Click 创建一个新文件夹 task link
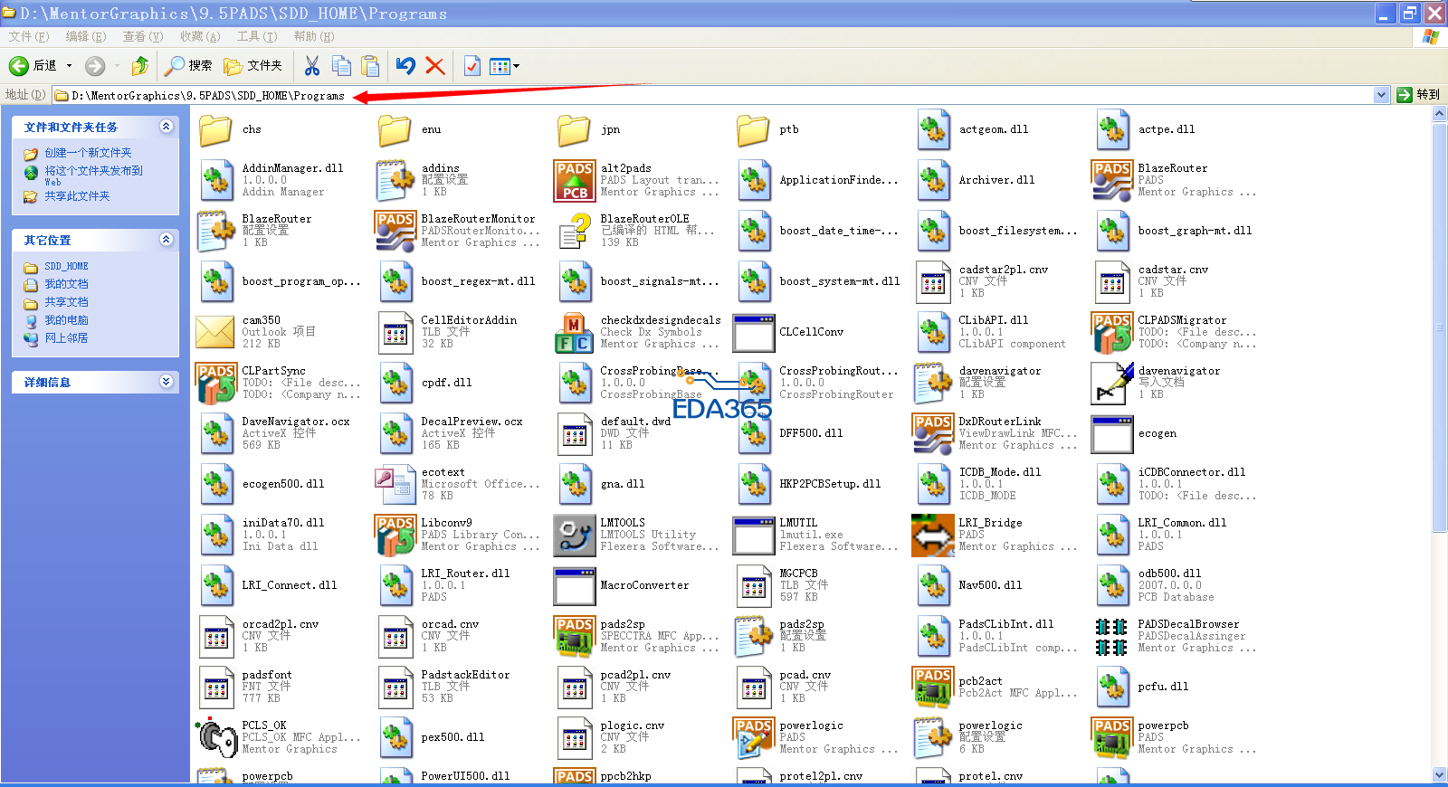Viewport: 1448px width, 787px height. click(89, 153)
